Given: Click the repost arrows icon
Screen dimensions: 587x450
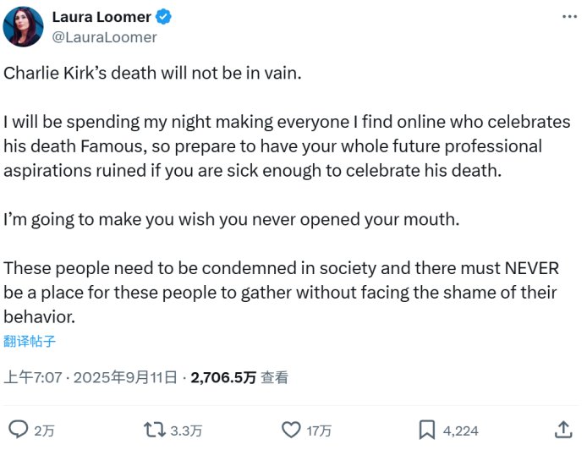Looking at the screenshot, I should click(154, 430).
